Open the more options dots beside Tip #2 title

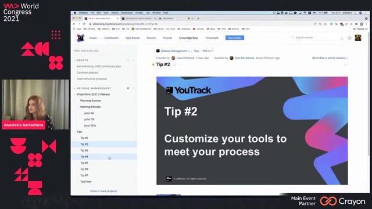pos(181,64)
